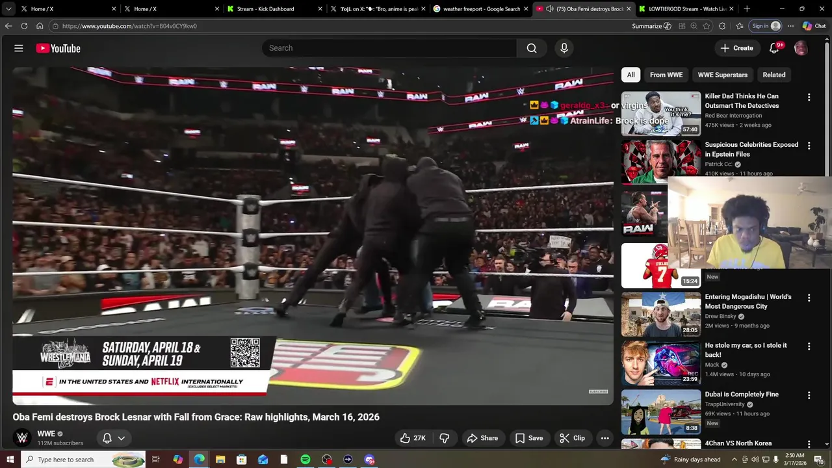Image resolution: width=832 pixels, height=468 pixels.
Task: Open 'Entering Mogadishu' video title
Action: point(748,302)
